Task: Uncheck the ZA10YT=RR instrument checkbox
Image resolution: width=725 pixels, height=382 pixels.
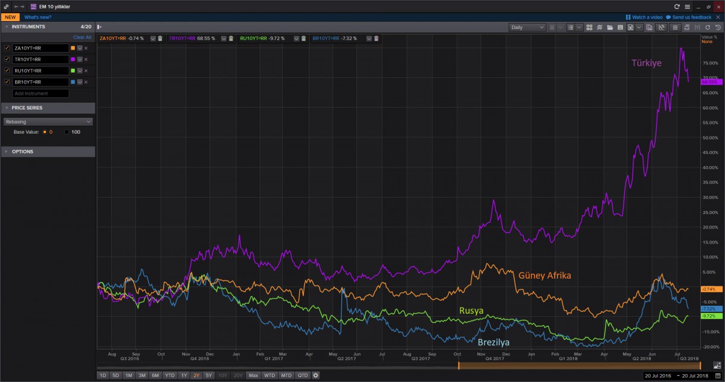Action: coord(7,48)
